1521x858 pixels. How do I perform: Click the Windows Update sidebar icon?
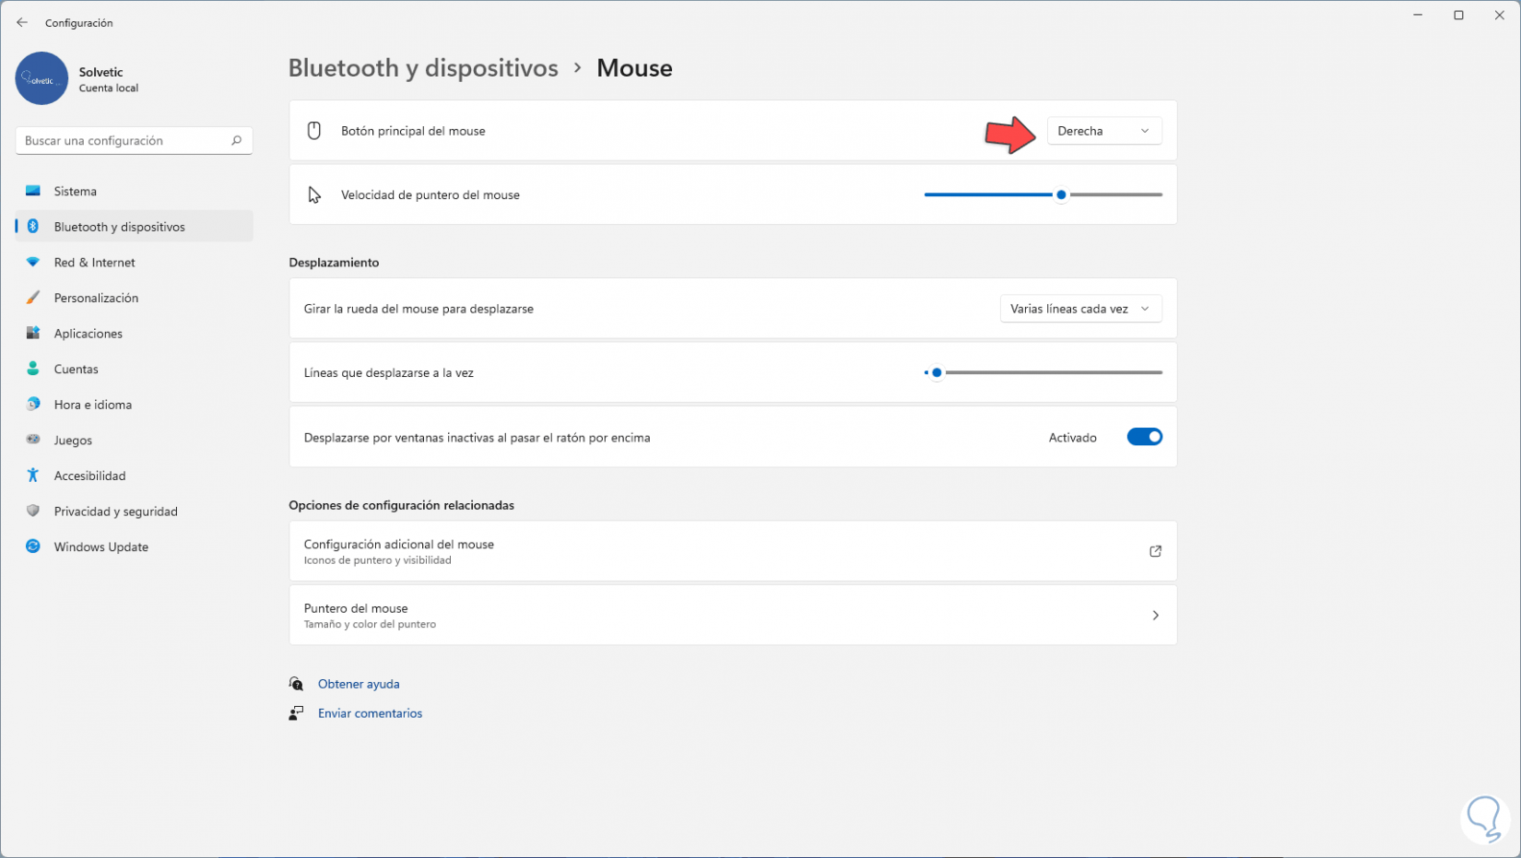coord(33,547)
